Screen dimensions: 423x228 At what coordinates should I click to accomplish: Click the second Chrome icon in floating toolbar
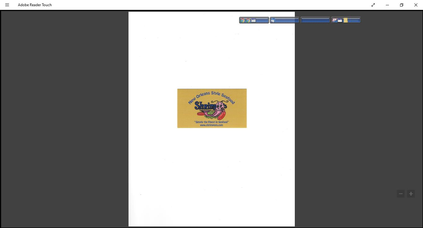point(248,20)
